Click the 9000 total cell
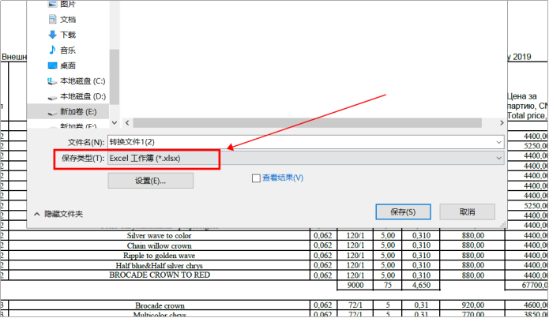549x318 pixels. (x=355, y=285)
